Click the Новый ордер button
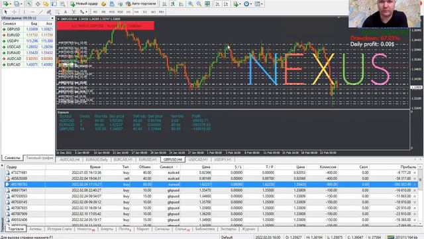 84,4
